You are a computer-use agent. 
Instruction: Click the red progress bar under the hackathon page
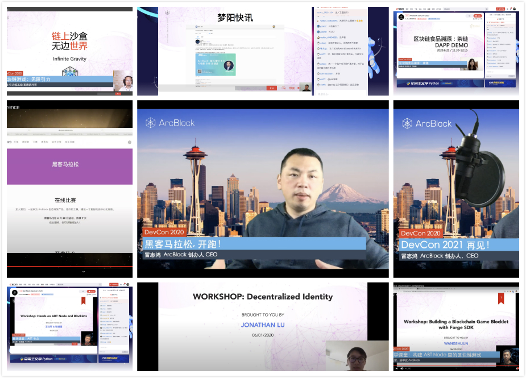(69, 266)
